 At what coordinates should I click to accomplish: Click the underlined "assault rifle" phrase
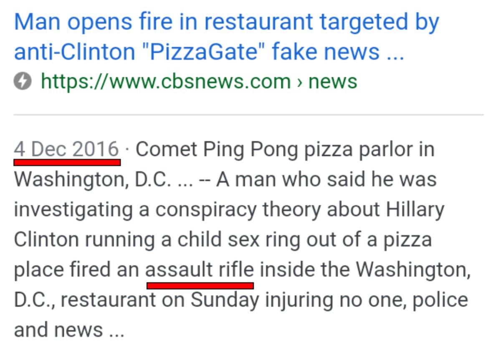click(200, 270)
